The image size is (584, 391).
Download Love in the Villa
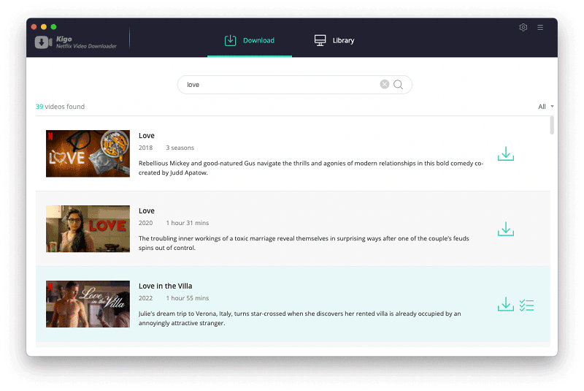click(505, 304)
